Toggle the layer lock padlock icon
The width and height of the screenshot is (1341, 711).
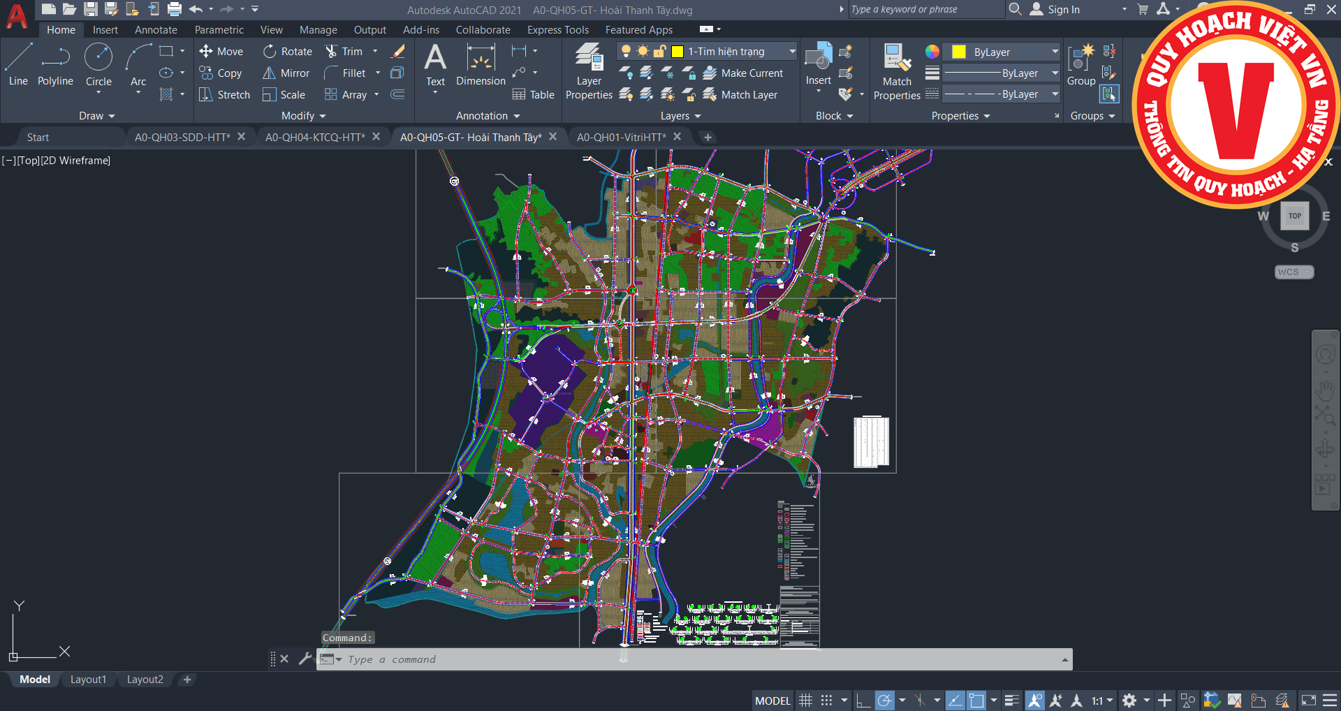[659, 52]
